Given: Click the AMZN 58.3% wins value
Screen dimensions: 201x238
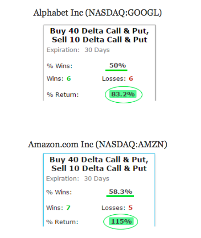Looking at the screenshot, I should (x=121, y=192).
